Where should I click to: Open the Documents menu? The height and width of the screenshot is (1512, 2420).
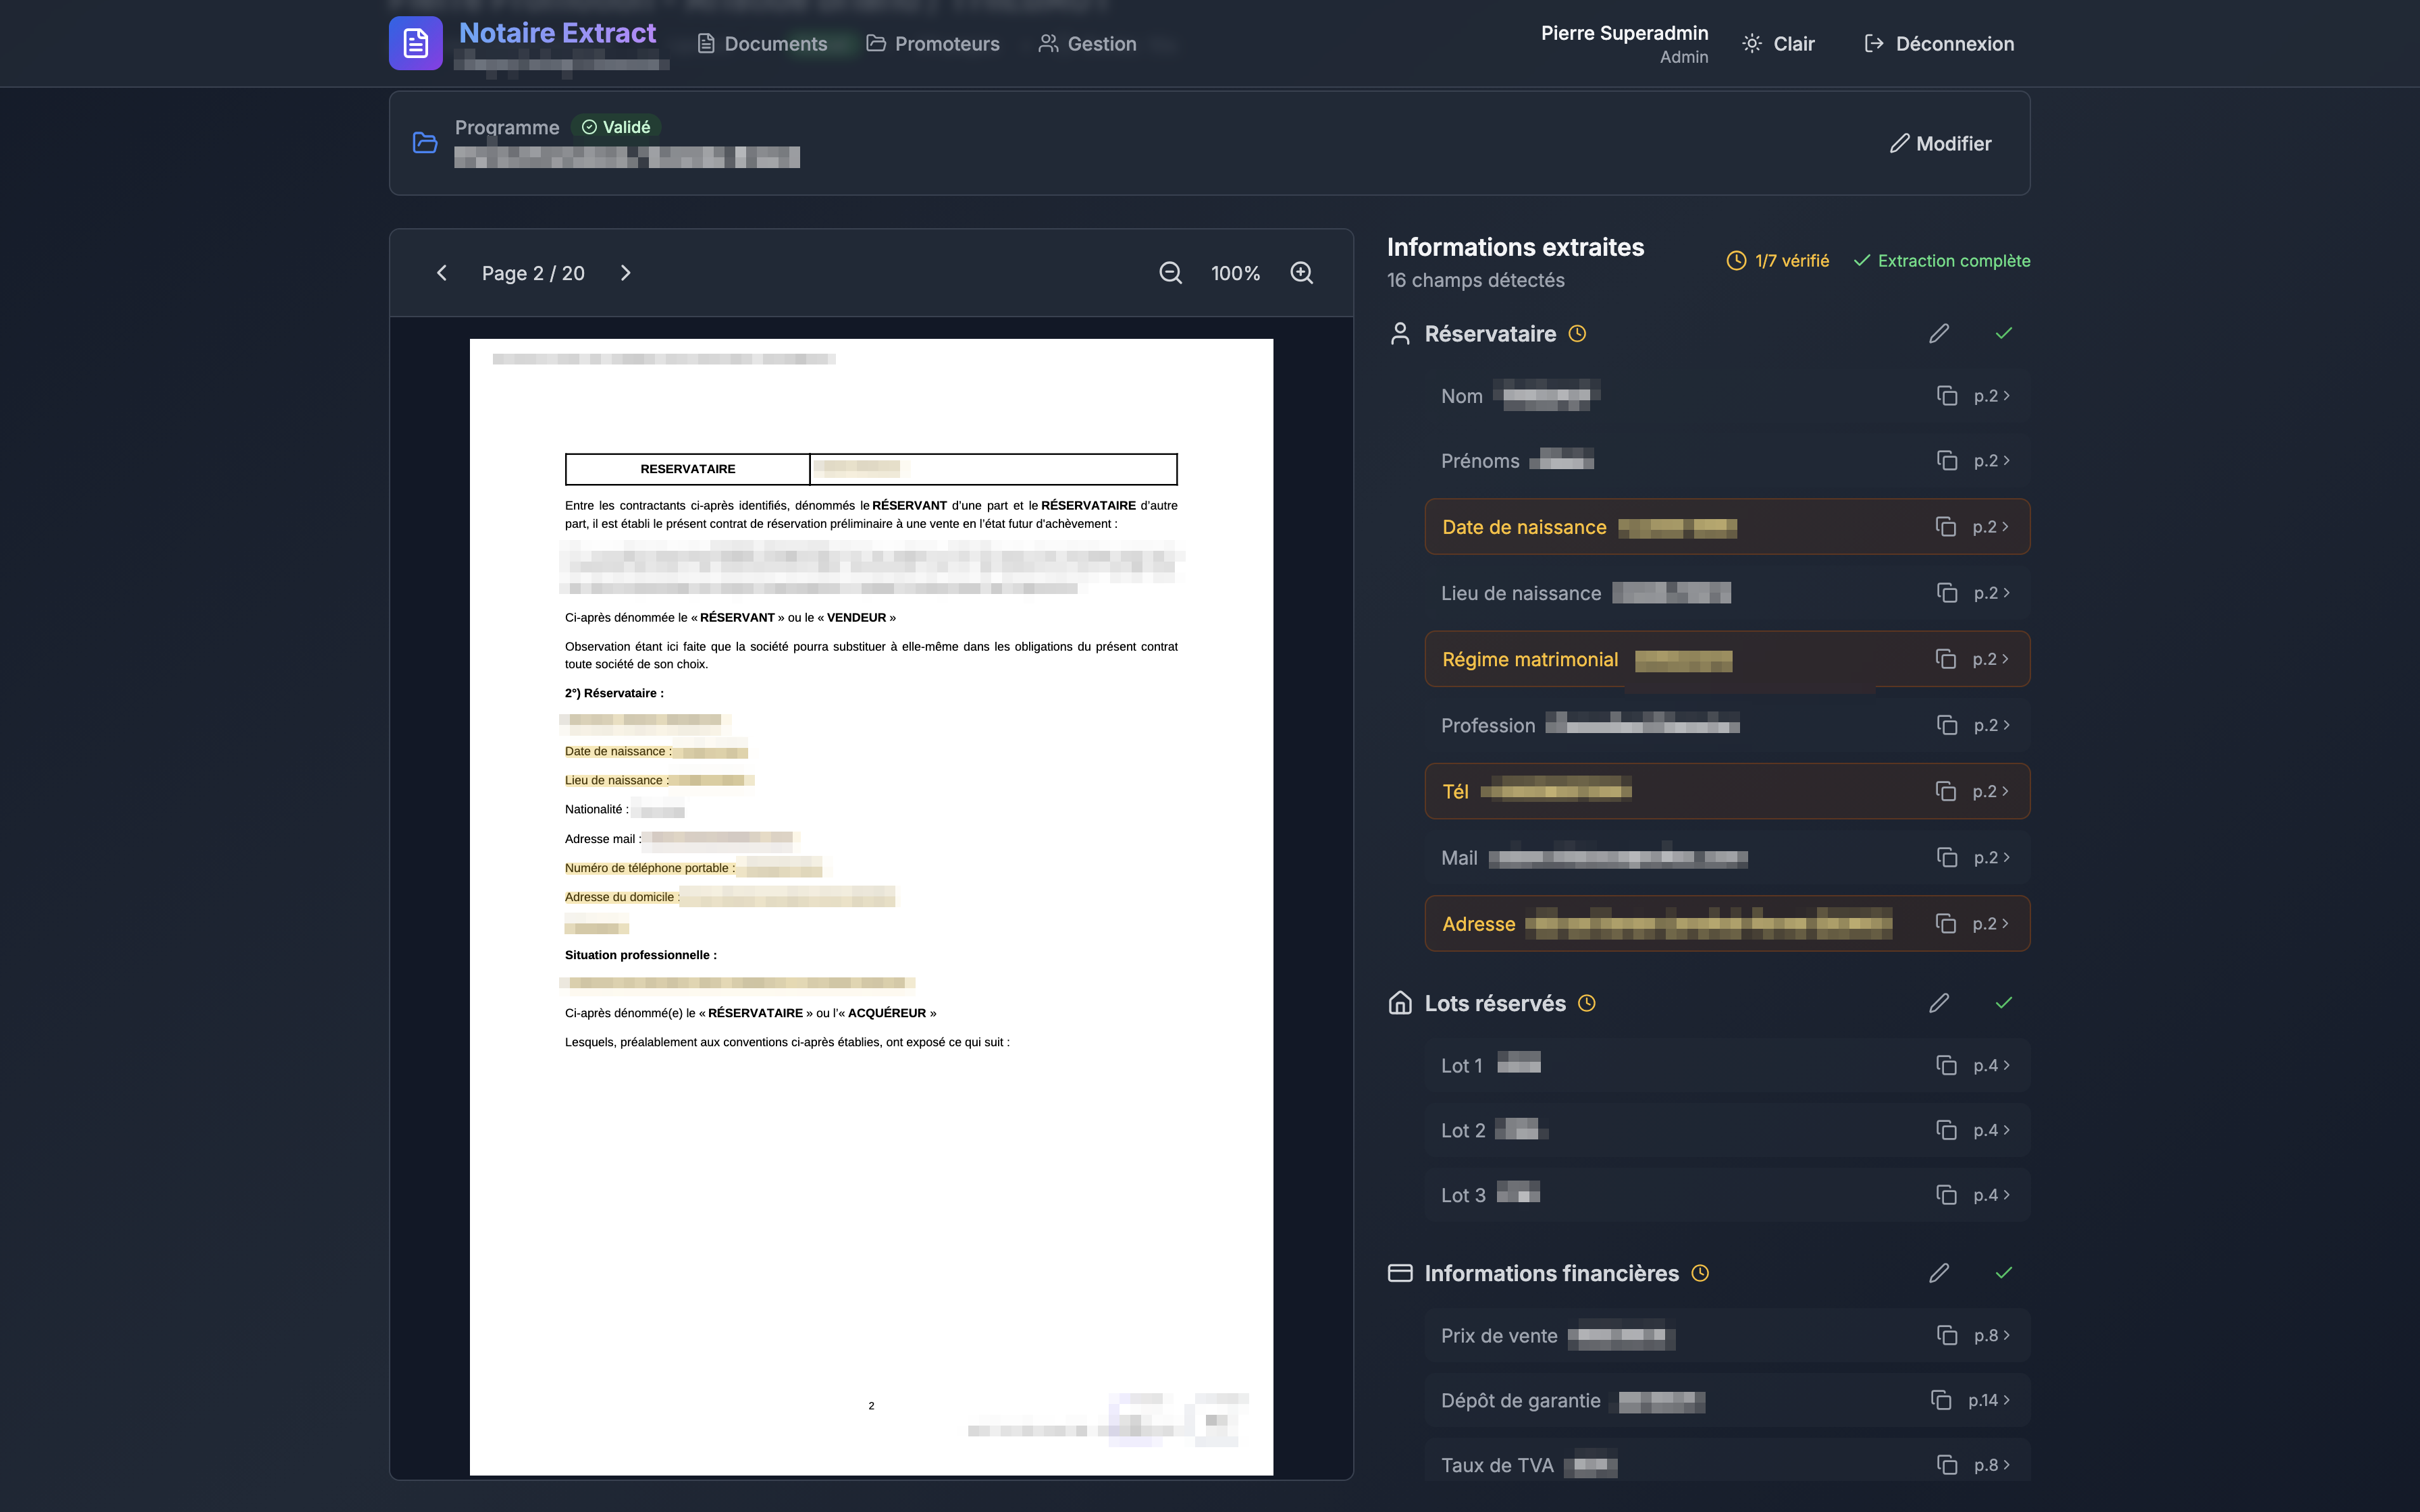pyautogui.click(x=762, y=44)
